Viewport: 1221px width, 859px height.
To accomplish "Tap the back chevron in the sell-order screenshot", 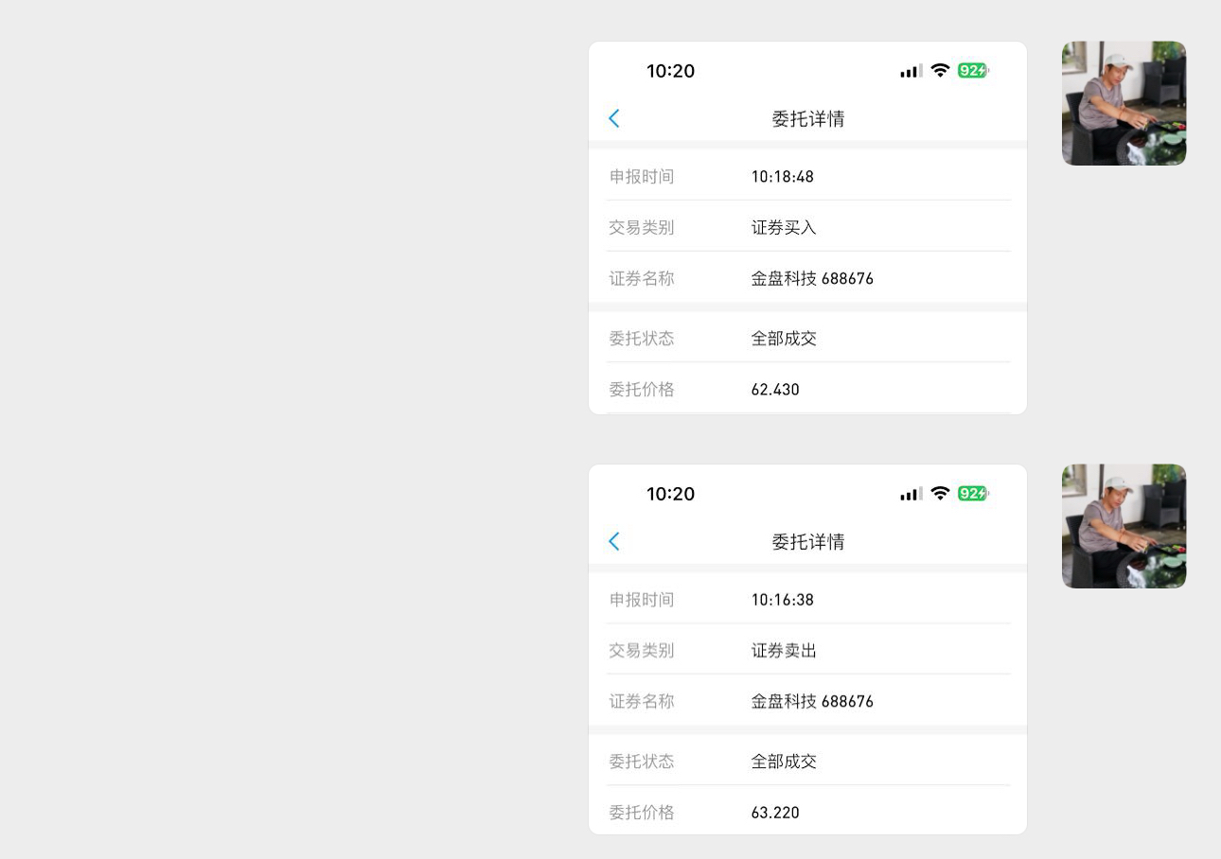I will [x=614, y=541].
